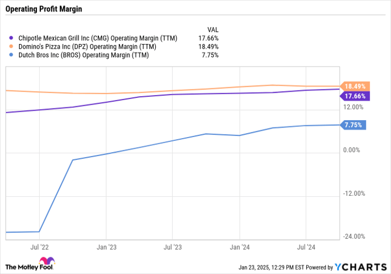Click the blue Dutch Bros legend dot
This screenshot has width=391, height=274.
pyautogui.click(x=11, y=55)
